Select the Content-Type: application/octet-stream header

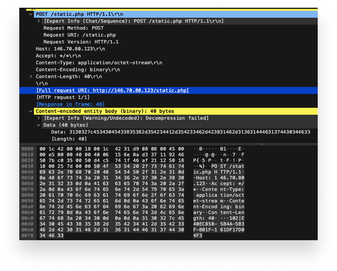[94, 62]
